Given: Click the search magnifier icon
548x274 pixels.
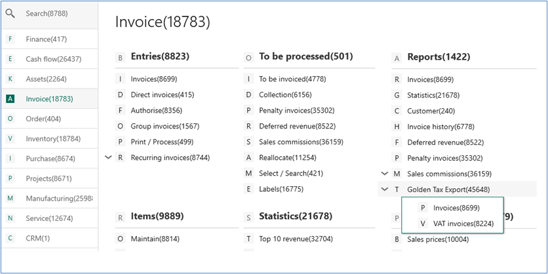Looking at the screenshot, I should point(10,14).
